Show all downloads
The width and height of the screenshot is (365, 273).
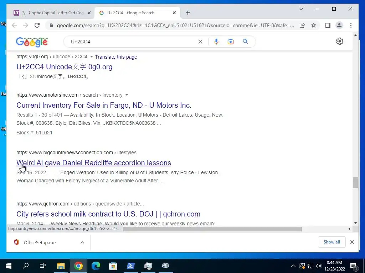(x=331, y=242)
